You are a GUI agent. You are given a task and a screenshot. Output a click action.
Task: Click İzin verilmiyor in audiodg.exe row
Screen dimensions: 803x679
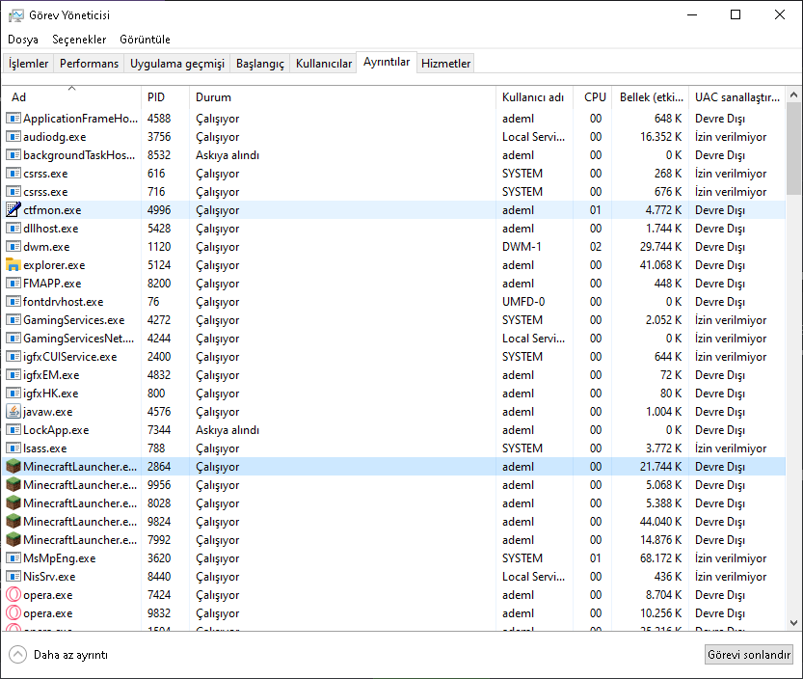tap(731, 137)
